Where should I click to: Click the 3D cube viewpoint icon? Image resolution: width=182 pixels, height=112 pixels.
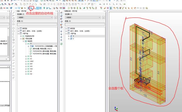coord(61,13)
